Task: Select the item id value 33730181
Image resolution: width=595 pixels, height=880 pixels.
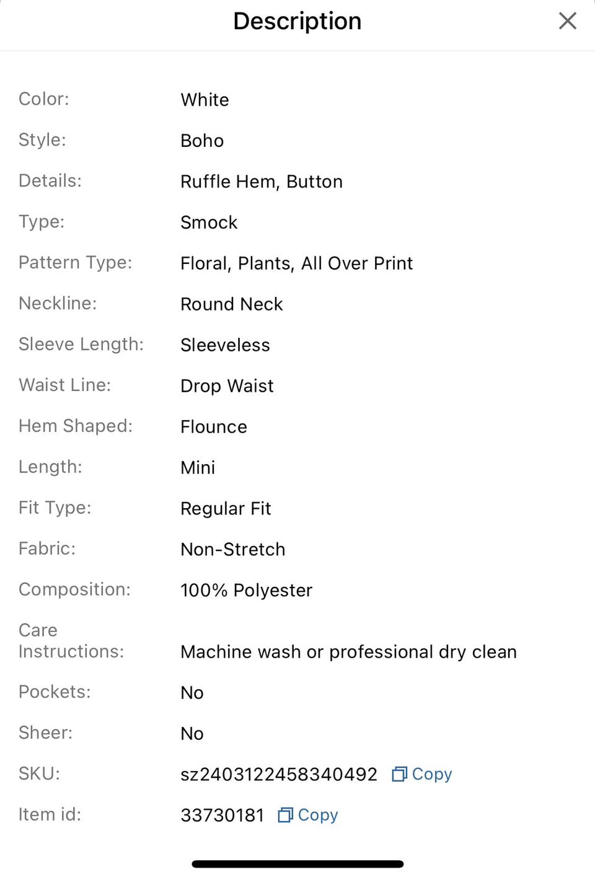Action: pos(222,816)
